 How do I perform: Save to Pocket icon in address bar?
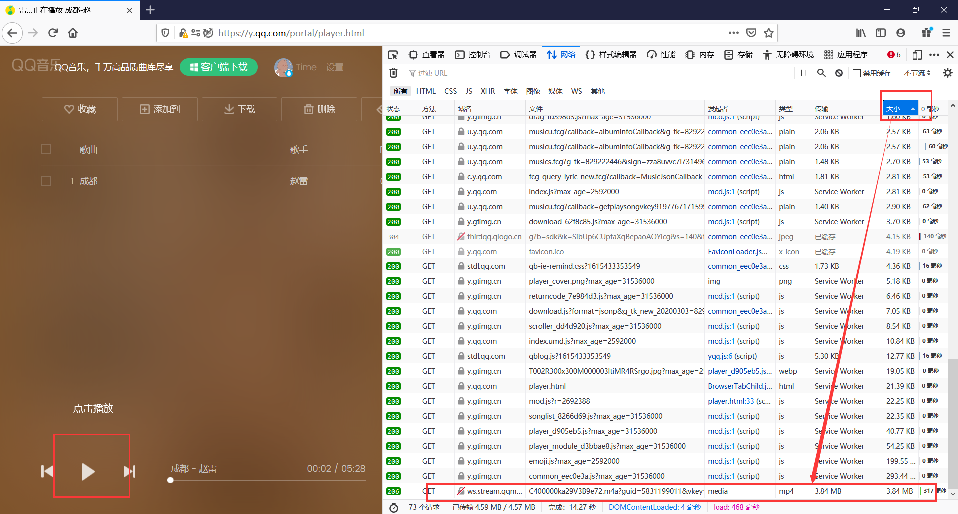751,33
